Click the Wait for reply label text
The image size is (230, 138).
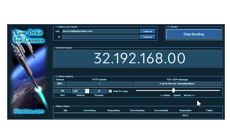click(x=120, y=91)
